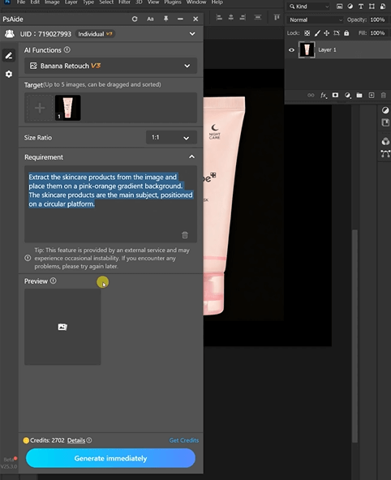This screenshot has width=391, height=480.
Task: Expand the UID account chevron
Action: tap(192, 34)
